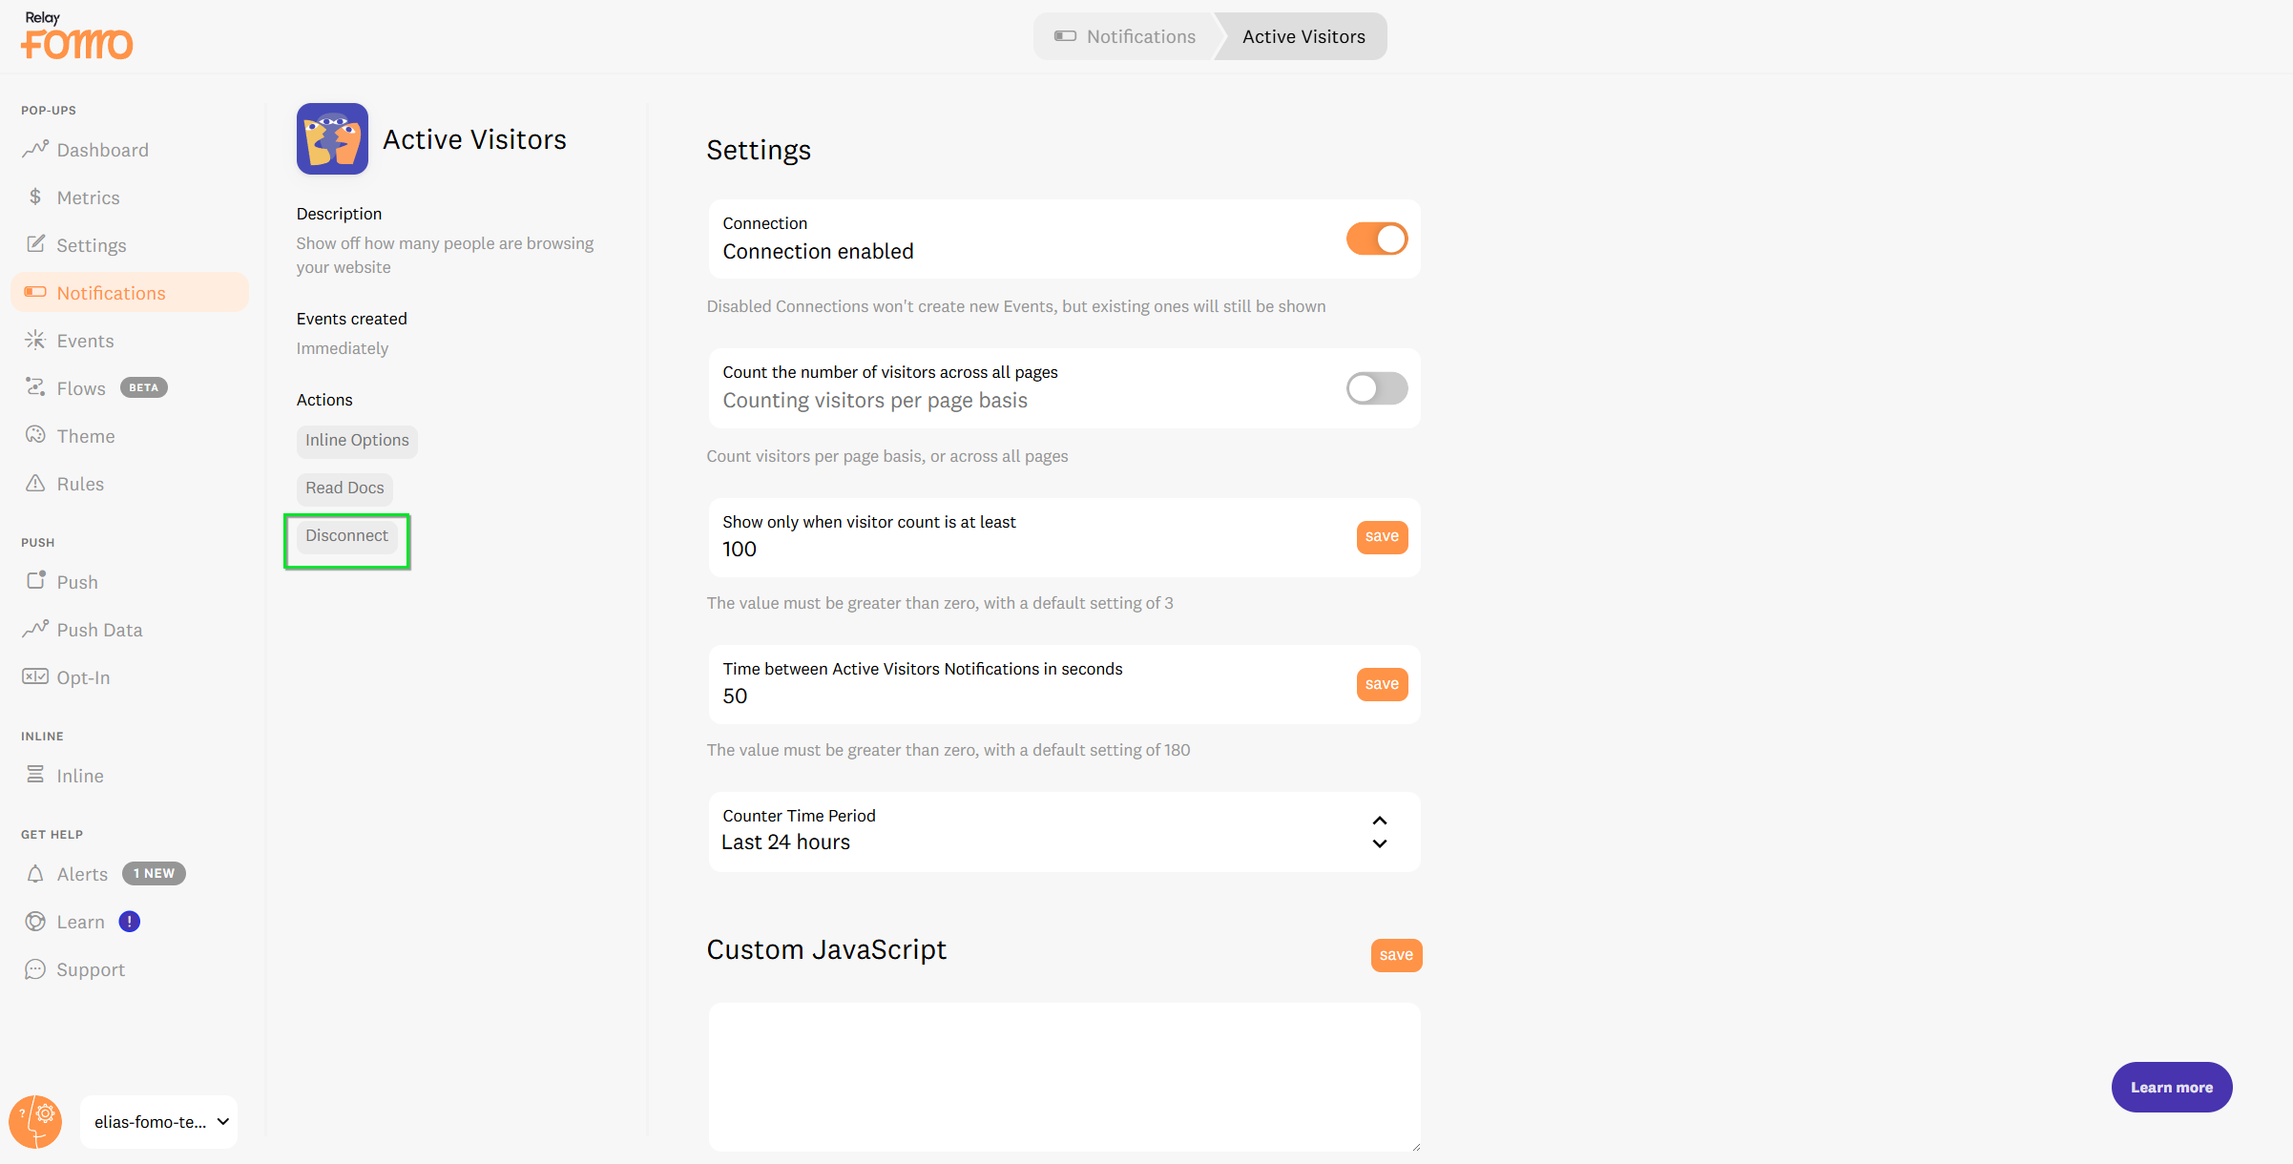
Task: Enable counting visitors across all pages
Action: pyautogui.click(x=1376, y=388)
